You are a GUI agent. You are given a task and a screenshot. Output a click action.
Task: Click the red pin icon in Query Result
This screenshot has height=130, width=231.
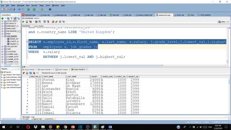(23, 73)
